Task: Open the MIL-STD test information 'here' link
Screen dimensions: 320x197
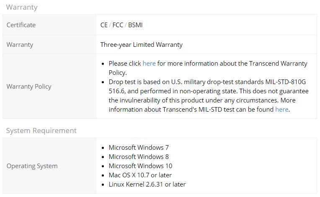Action: tap(281, 110)
